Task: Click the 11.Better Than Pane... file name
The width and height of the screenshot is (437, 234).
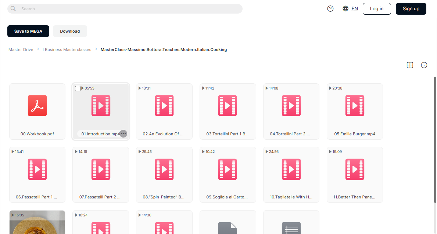Action: (354, 197)
